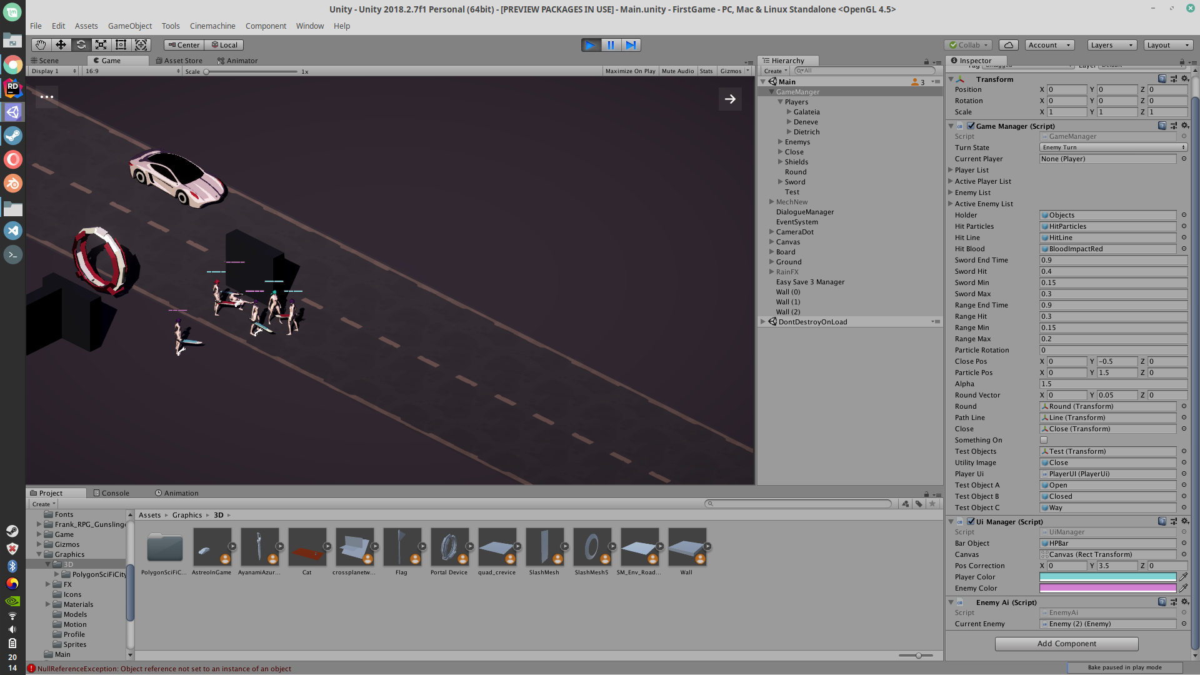
Task: Click Add Component button
Action: 1066,644
